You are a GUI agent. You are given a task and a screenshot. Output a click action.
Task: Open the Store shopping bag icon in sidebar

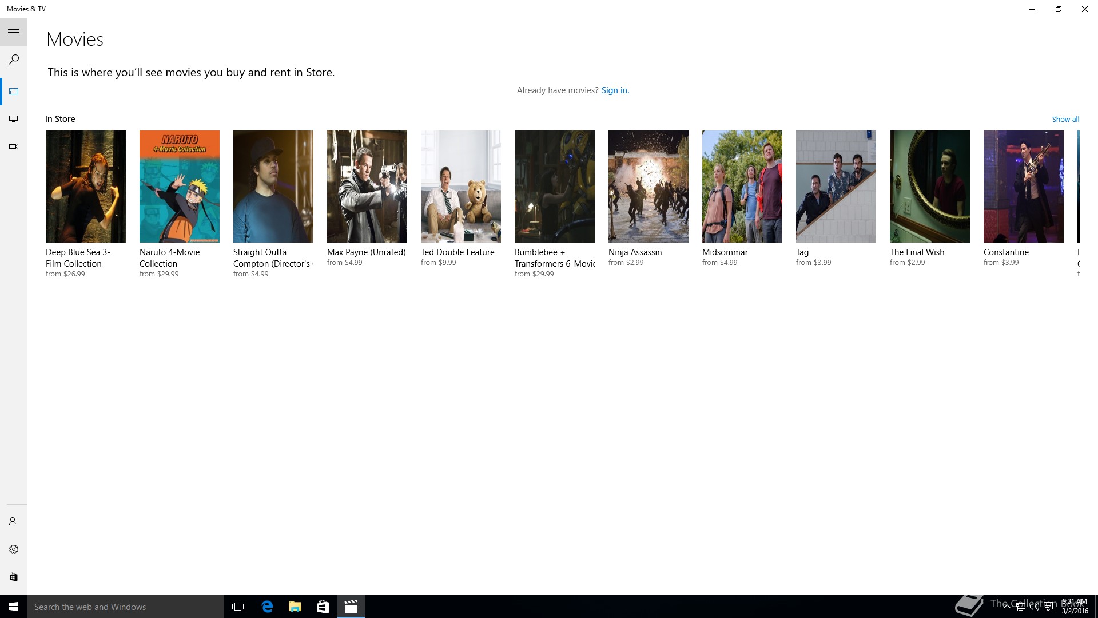[14, 577]
